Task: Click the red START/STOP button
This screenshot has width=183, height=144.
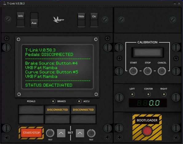Action: click(31, 133)
